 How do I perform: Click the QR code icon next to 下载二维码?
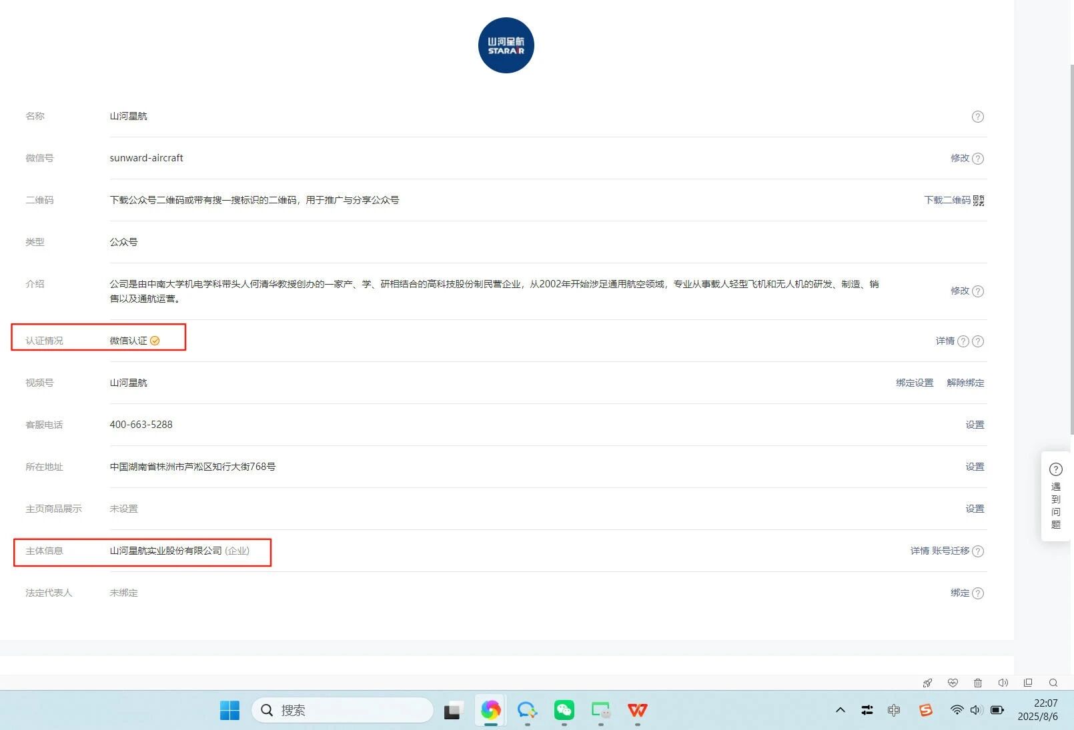tap(979, 201)
